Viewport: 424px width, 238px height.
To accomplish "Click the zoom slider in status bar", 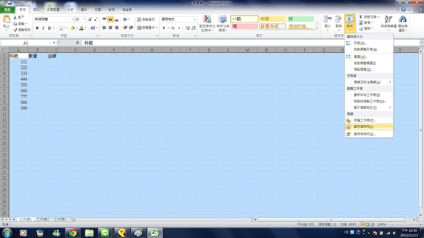I will coord(405,224).
